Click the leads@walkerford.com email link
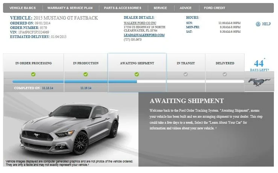 point(144,35)
